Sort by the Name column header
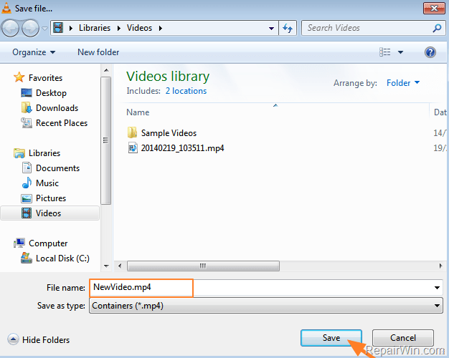 tap(138, 112)
